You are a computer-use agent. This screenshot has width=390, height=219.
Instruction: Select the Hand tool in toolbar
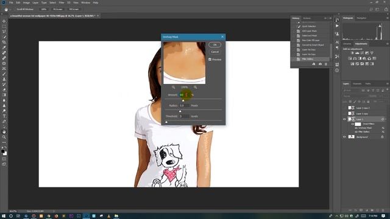[4, 132]
